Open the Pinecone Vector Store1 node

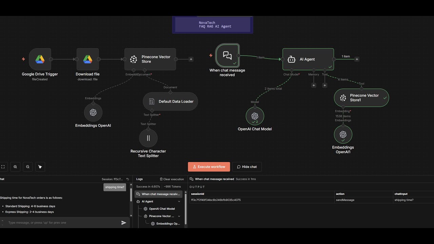coord(361,98)
